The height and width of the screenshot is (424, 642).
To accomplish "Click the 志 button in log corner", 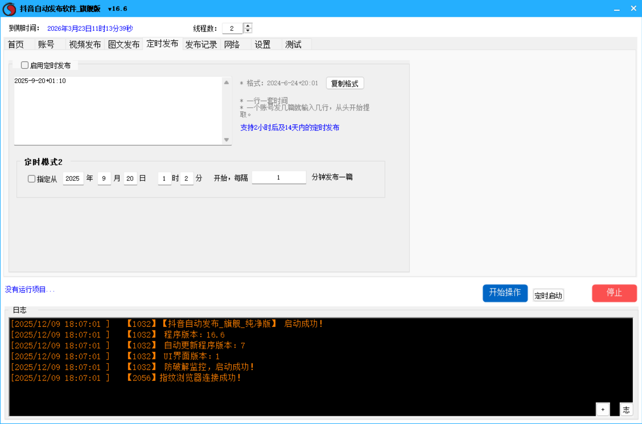I will coord(626,409).
